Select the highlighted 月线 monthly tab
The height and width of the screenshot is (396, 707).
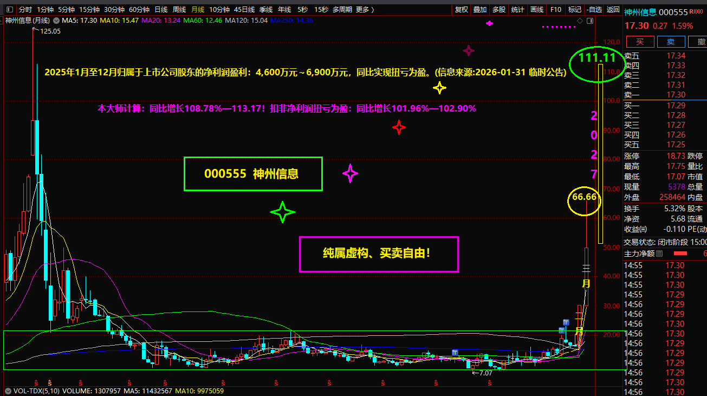[x=198, y=10]
